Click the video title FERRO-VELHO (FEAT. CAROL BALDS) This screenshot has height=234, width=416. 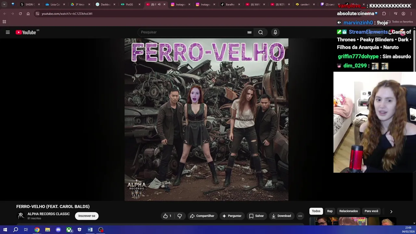pyautogui.click(x=53, y=206)
